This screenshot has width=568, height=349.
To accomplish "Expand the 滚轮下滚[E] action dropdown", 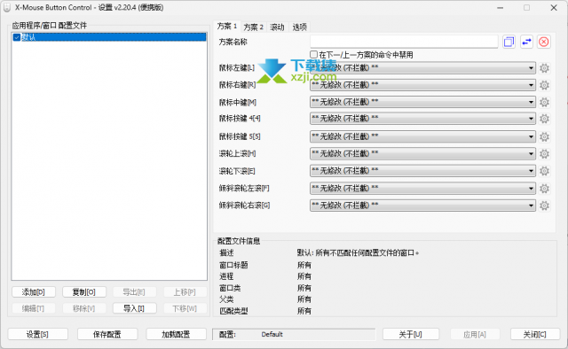I will 422,171.
